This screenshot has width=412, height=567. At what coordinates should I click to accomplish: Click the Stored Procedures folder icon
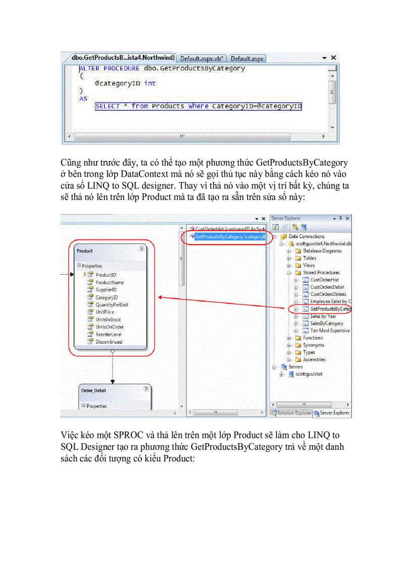coord(298,273)
